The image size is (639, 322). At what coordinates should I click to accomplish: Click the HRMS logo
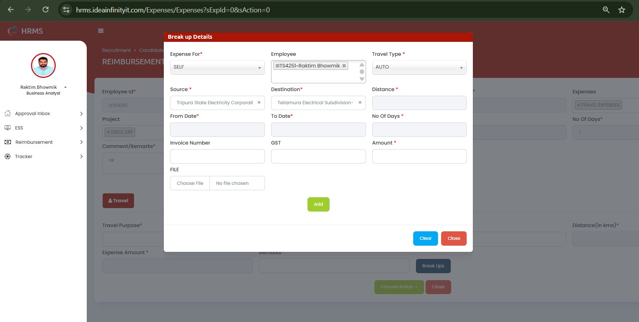click(x=26, y=31)
